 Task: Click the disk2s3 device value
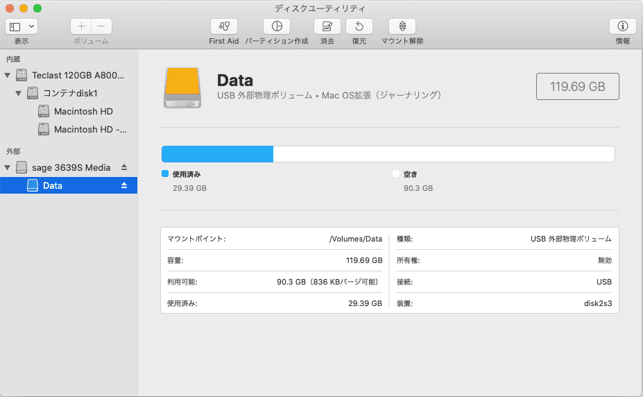(x=598, y=303)
